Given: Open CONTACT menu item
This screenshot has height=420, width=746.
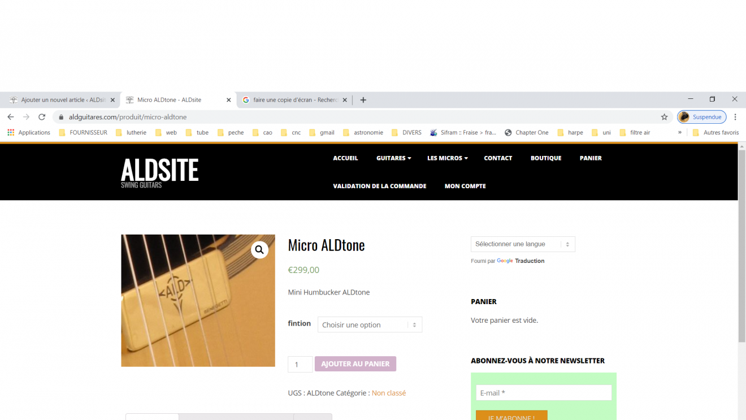Looking at the screenshot, I should [498, 158].
